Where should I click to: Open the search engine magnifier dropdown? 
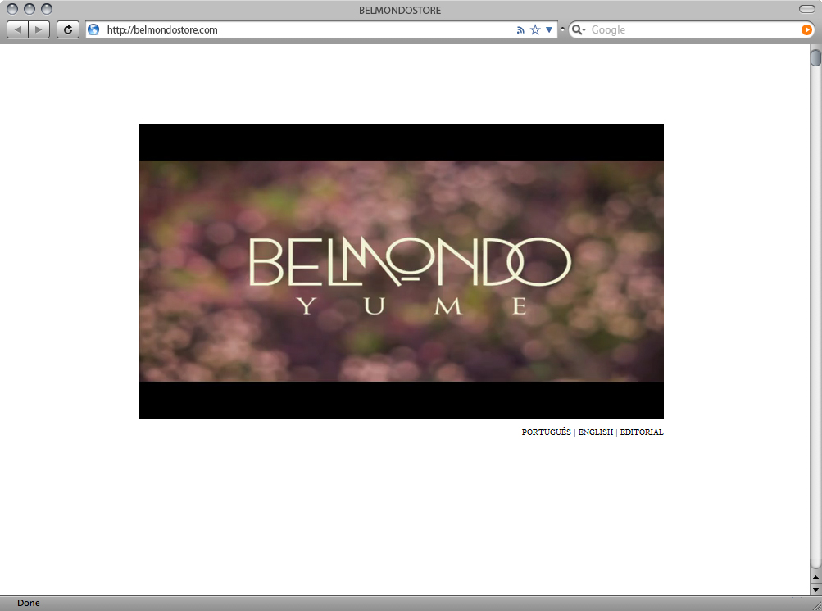pyautogui.click(x=579, y=29)
